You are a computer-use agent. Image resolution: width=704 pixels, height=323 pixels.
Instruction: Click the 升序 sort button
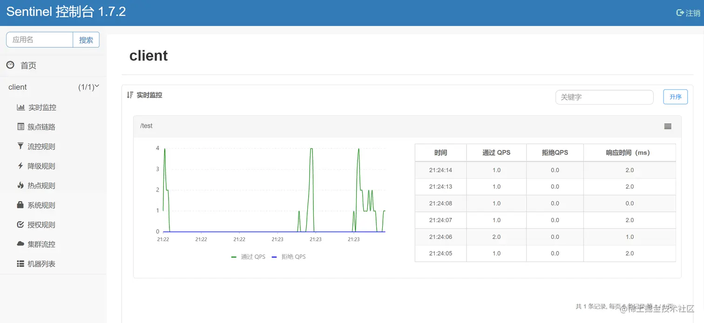point(676,97)
